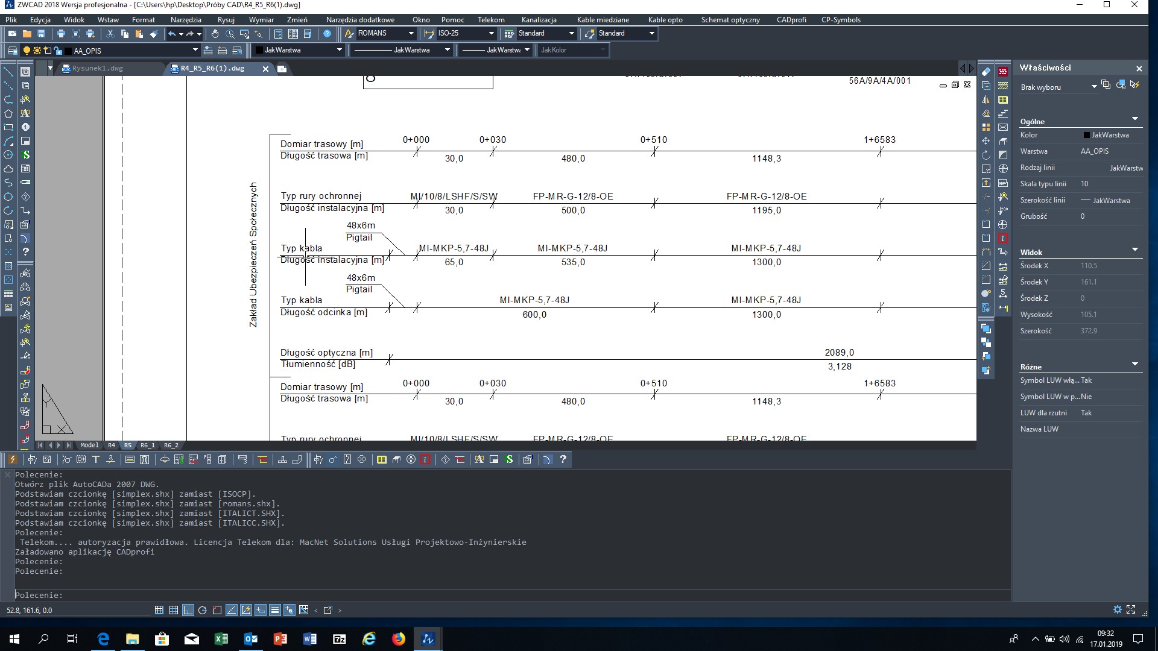1158x651 pixels.
Task: Open Firefox from the Windows taskbar
Action: 399,639
